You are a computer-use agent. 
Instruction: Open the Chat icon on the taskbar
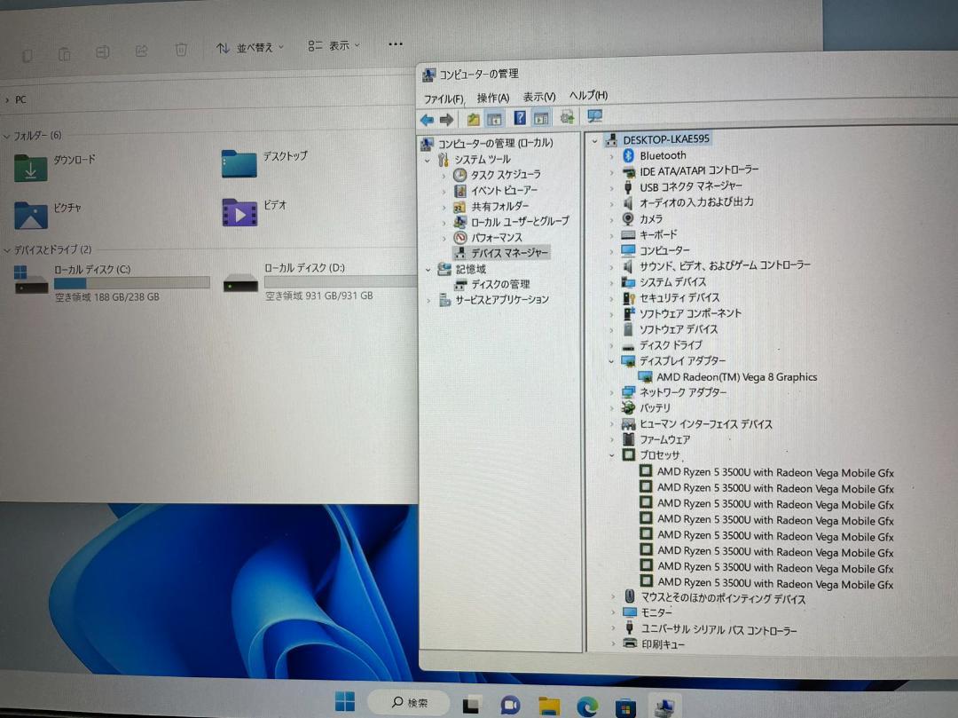click(509, 706)
